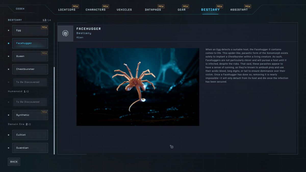Click the bullet marker beside Guardian entry
306x172 pixels.
point(9,148)
